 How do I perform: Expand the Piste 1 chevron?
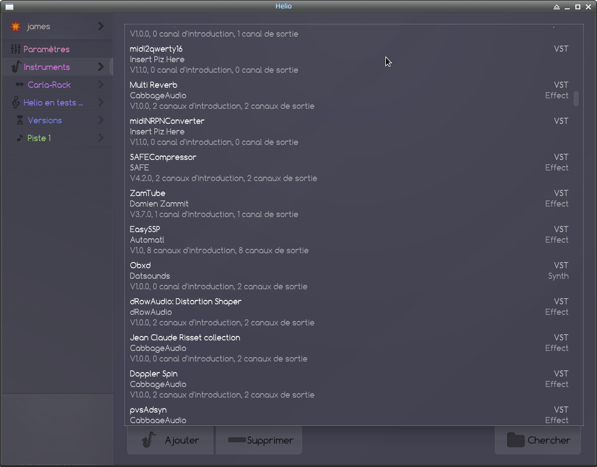point(101,138)
